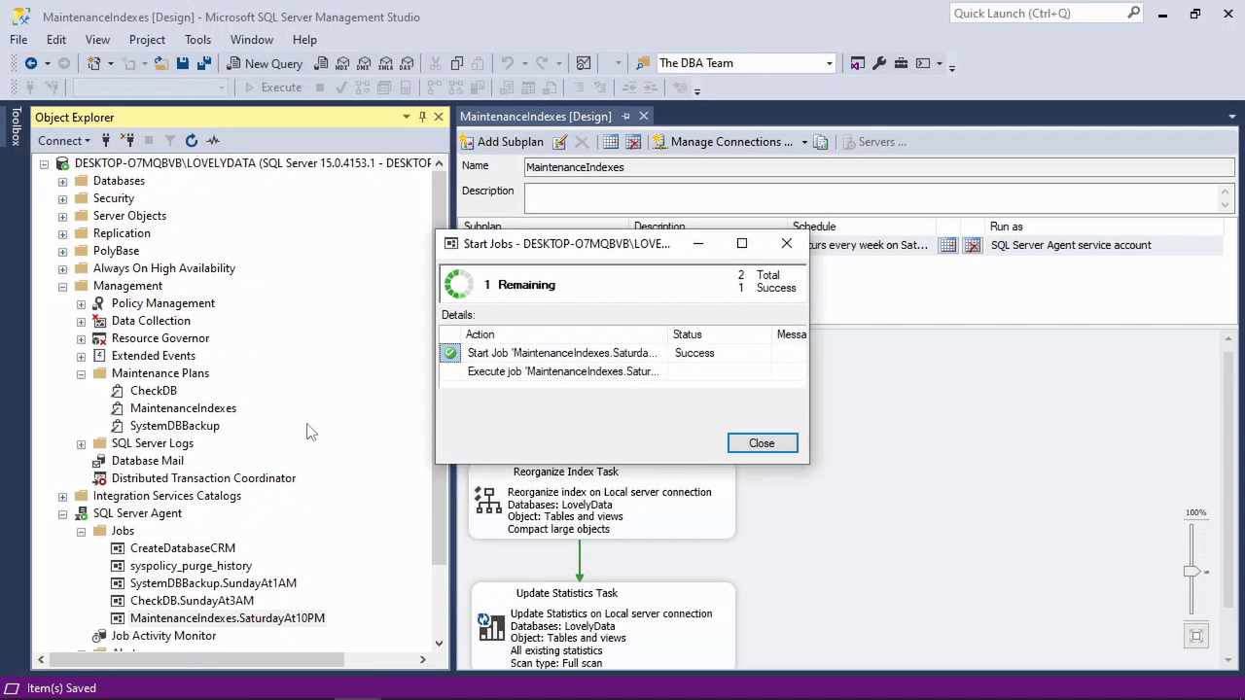Screen dimensions: 1245x700
Task: Click the Copy icon in toolbar
Action: pos(457,63)
